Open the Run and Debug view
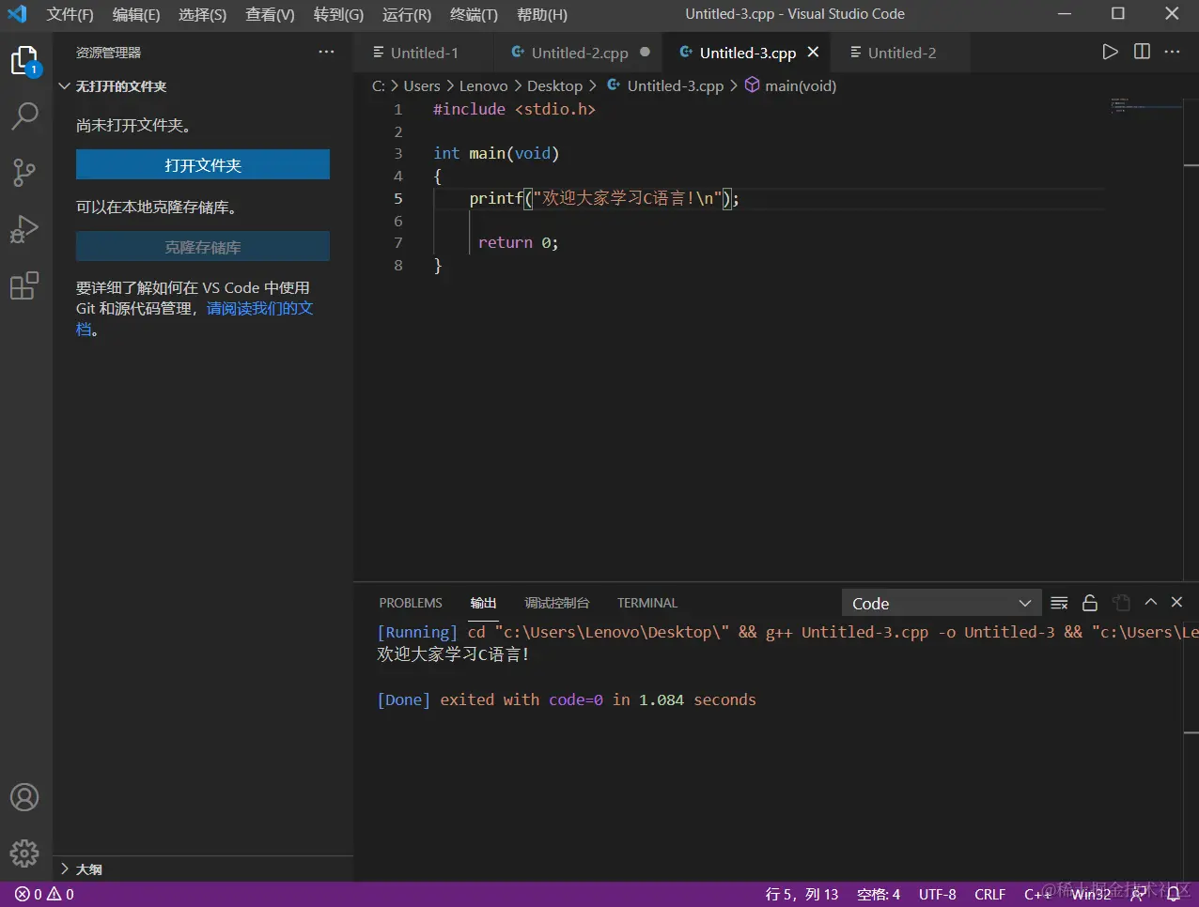The height and width of the screenshot is (907, 1199). click(24, 229)
